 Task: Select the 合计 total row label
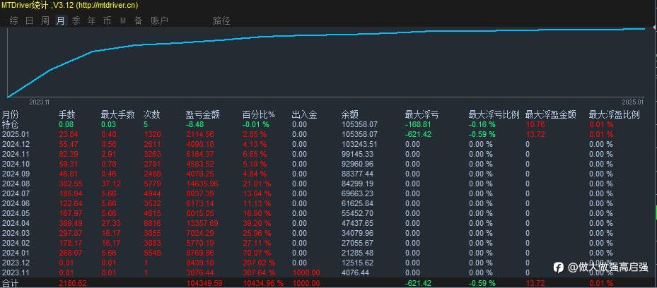(x=10, y=283)
